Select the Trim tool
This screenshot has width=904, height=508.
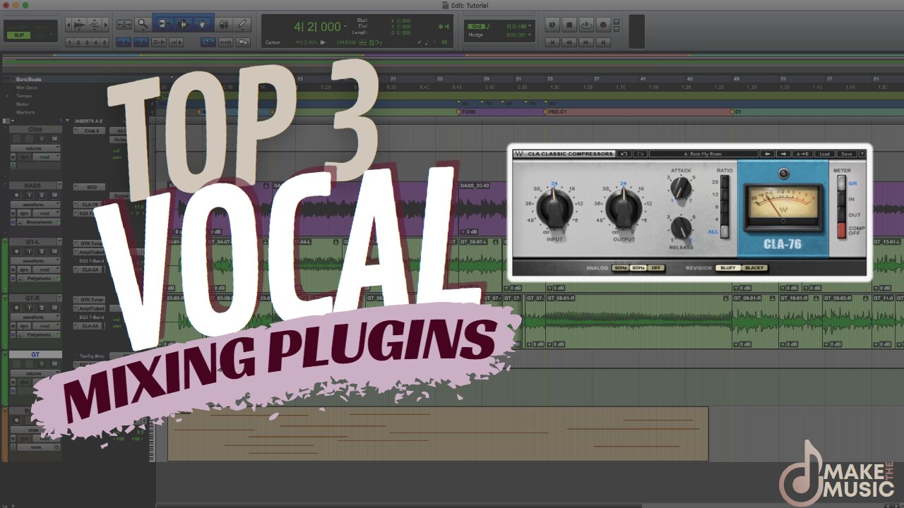(165, 24)
